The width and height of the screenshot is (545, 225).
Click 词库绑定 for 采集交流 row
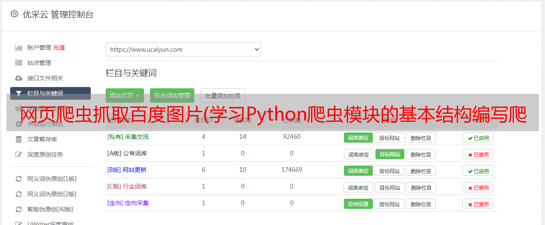click(358, 138)
